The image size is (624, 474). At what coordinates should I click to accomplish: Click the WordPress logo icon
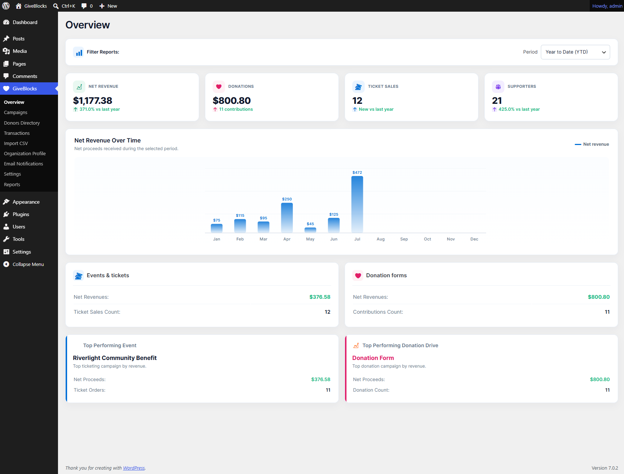(6, 6)
